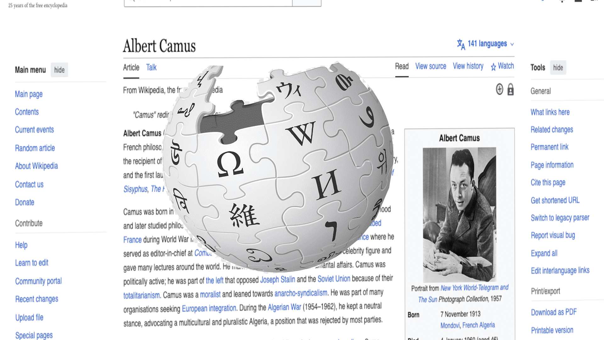Open the Printable version link

point(552,330)
